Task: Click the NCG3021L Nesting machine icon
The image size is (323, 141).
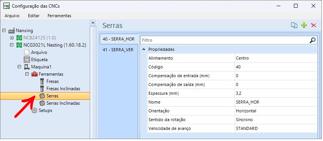Action: pos(19,45)
